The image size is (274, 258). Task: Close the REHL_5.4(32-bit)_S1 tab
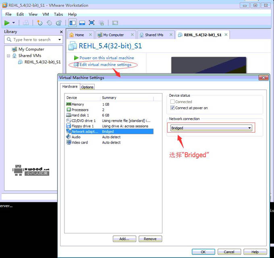pyautogui.click(x=226, y=35)
